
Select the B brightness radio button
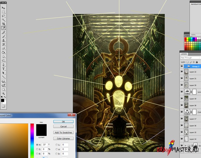(37, 154)
